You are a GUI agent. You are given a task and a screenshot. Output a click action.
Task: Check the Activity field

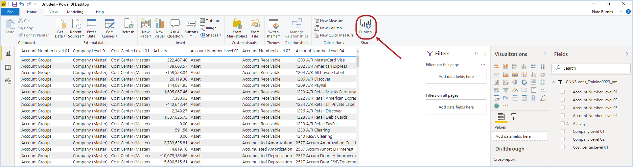pos(562,124)
